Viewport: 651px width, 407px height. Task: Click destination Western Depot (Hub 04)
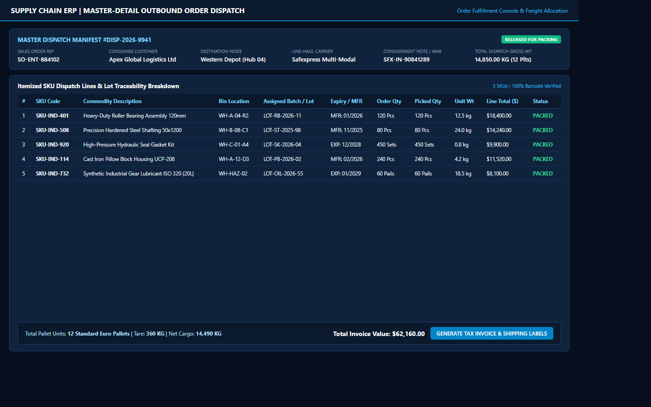[233, 60]
